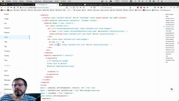Image resolution: width=179 pixels, height=101 pixels.
Task: Jump to Nested tables anchor
Action: pos(170,45)
